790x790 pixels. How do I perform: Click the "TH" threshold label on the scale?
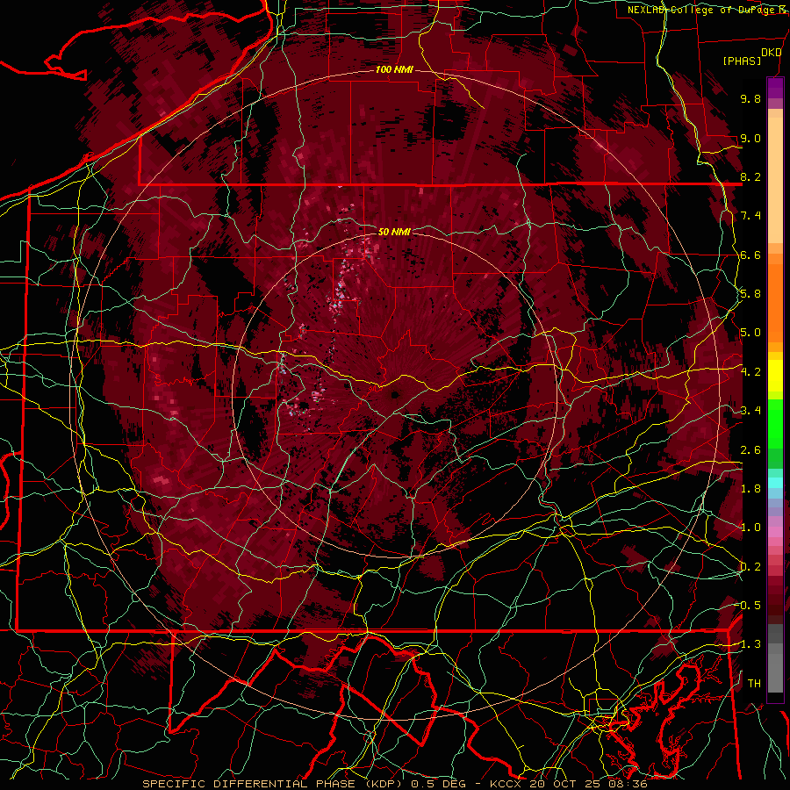click(754, 683)
